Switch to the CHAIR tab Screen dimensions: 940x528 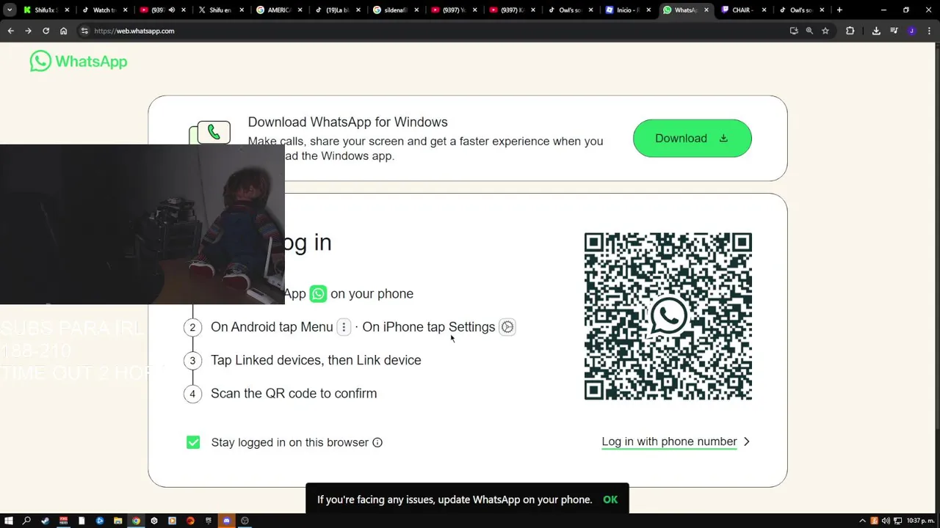(744, 10)
